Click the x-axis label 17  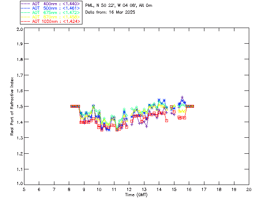204,189
